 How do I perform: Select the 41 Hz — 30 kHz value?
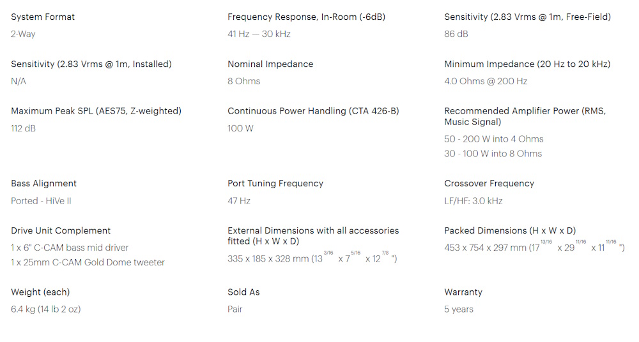[x=259, y=34]
